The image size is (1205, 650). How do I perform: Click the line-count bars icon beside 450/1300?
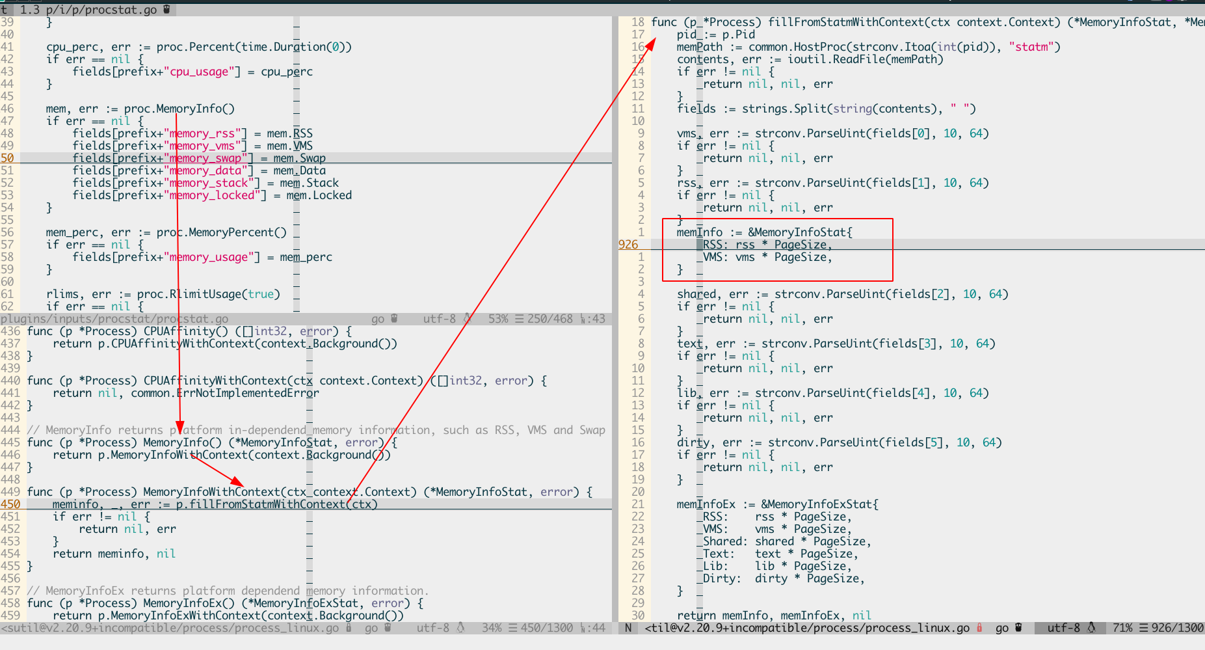(512, 628)
